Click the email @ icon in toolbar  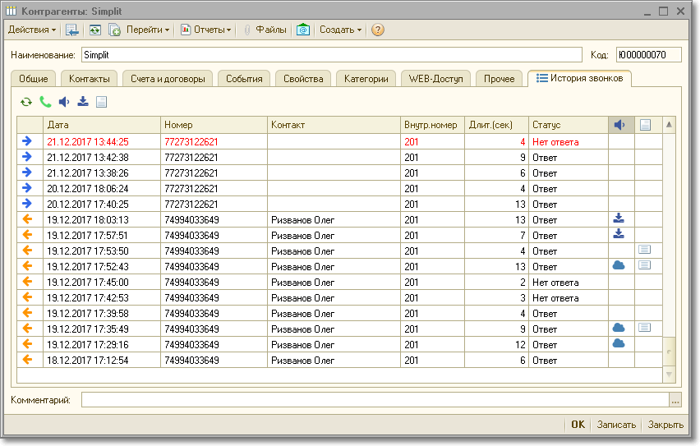(x=303, y=30)
